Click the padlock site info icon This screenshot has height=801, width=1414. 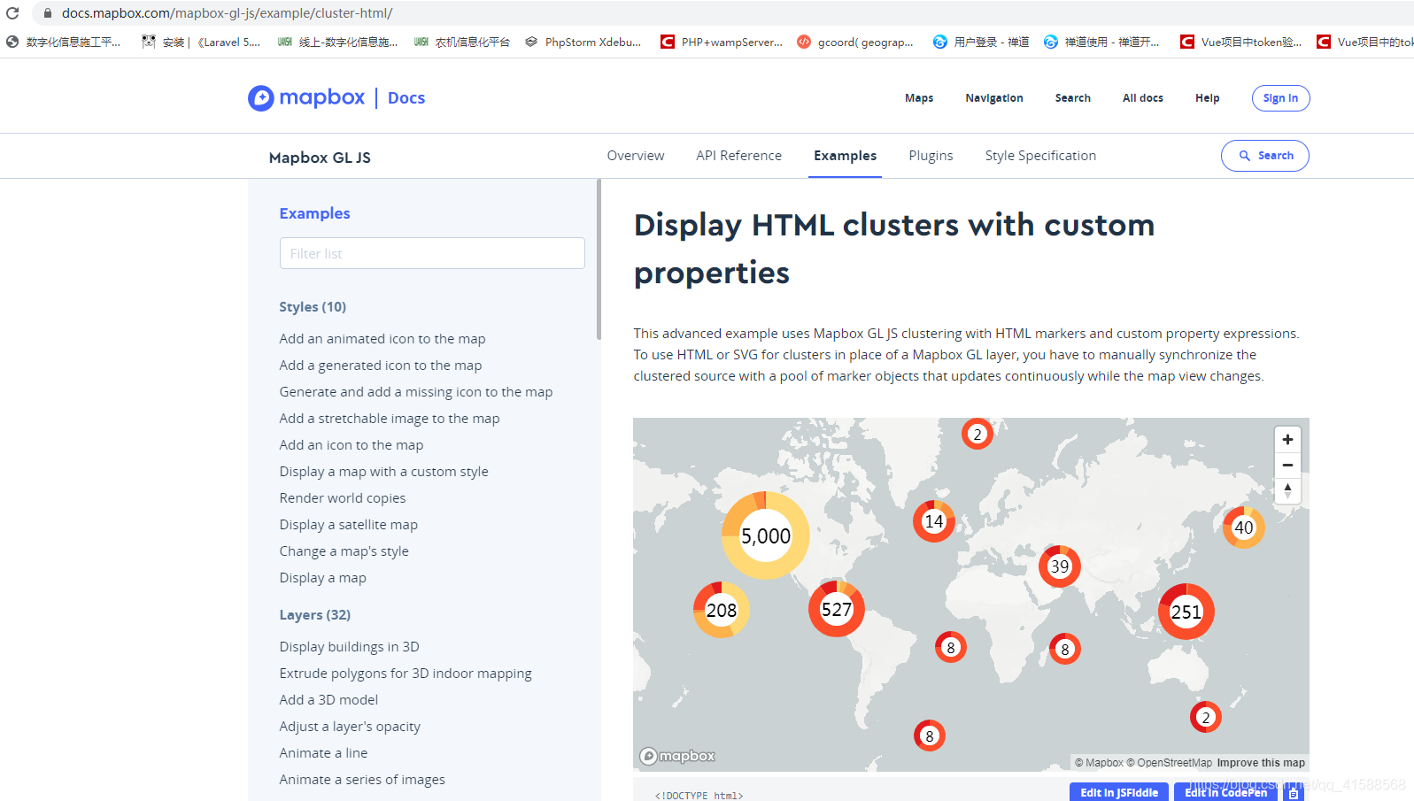(x=48, y=13)
